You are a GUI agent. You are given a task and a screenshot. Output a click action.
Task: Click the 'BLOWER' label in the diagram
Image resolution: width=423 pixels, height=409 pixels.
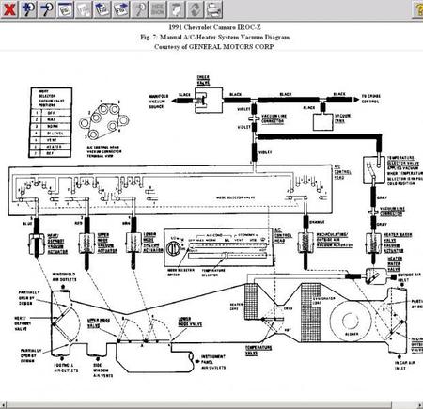pyautogui.click(x=352, y=334)
